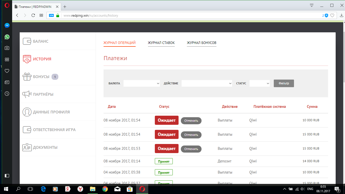Viewport: 345px width, 194px height.
Task: Open WhatsApp in the Opera sidebar
Action: (x=7, y=37)
